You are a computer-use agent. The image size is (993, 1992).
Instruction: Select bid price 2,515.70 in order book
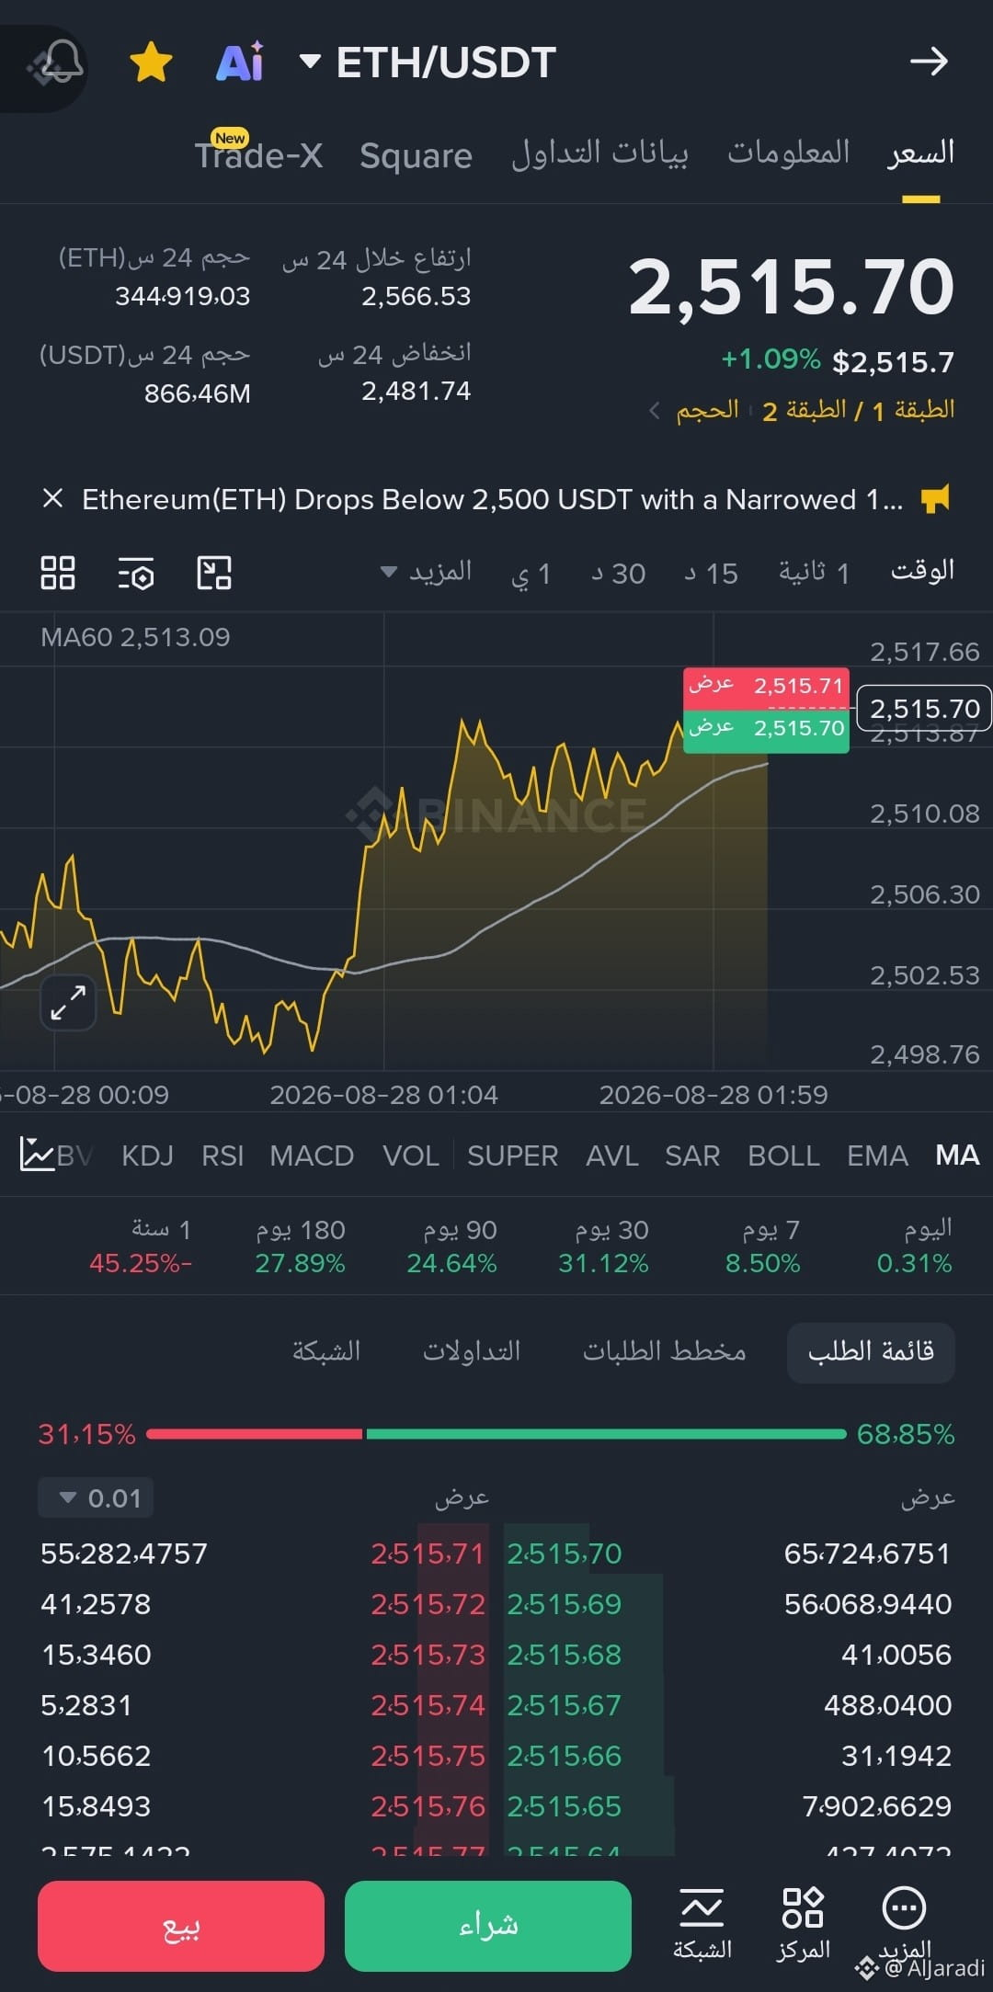pyautogui.click(x=565, y=1554)
